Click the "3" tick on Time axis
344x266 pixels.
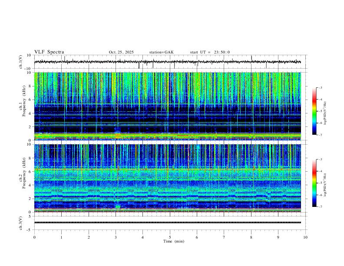coord(116,237)
